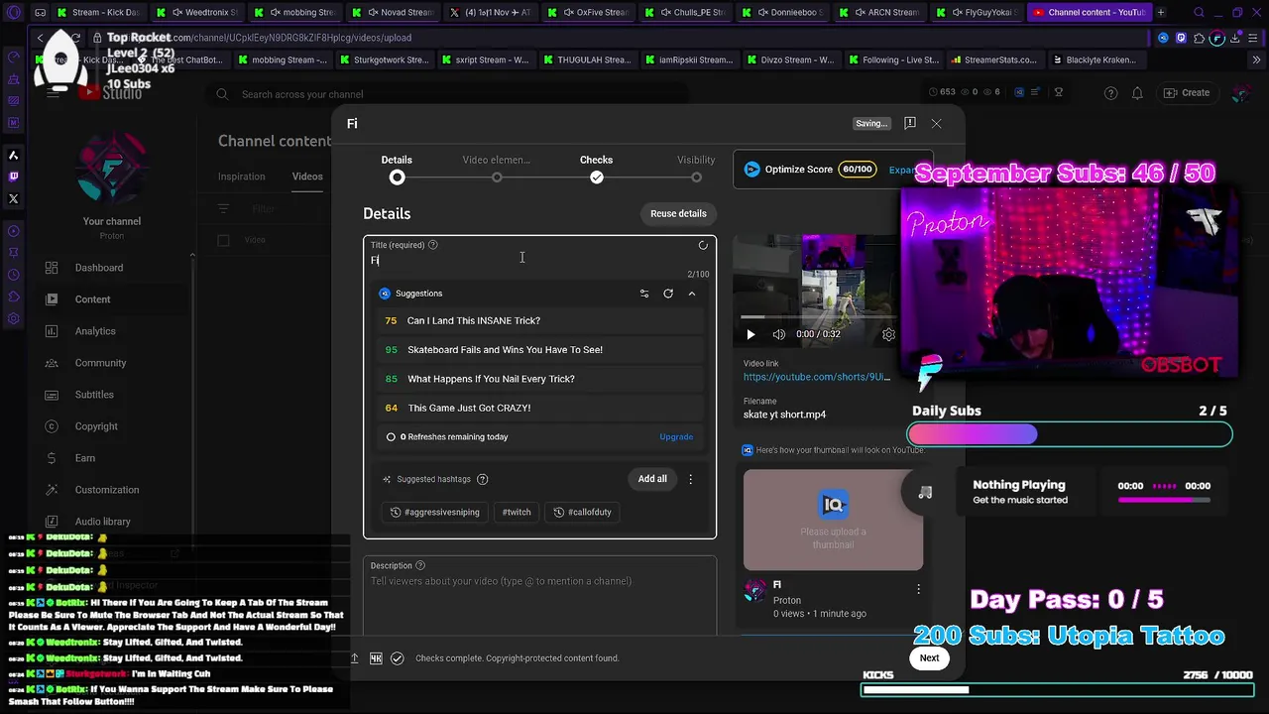Screen dimensions: 1269x714
Task: Click Reuse details button
Action: point(678,213)
